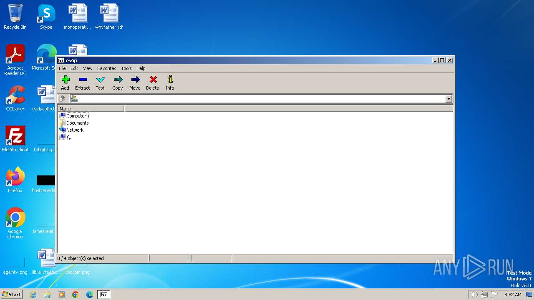Run the Test archive tool

click(x=100, y=82)
